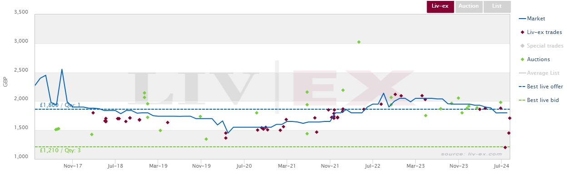567x174 pixels.
Task: Click the green Auctions diamond legend icon
Action: (x=522, y=59)
